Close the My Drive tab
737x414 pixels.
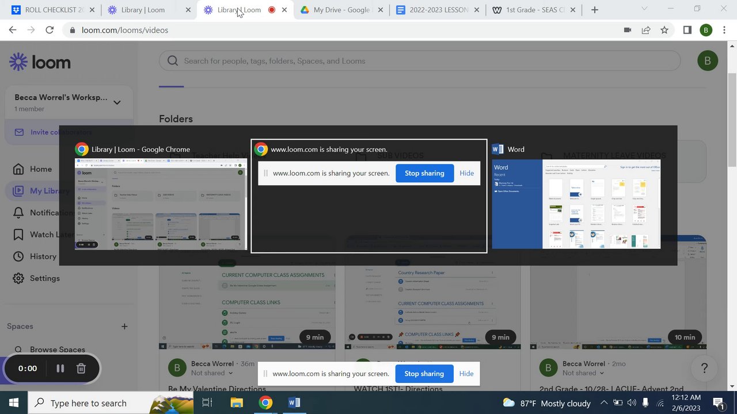pos(381,10)
